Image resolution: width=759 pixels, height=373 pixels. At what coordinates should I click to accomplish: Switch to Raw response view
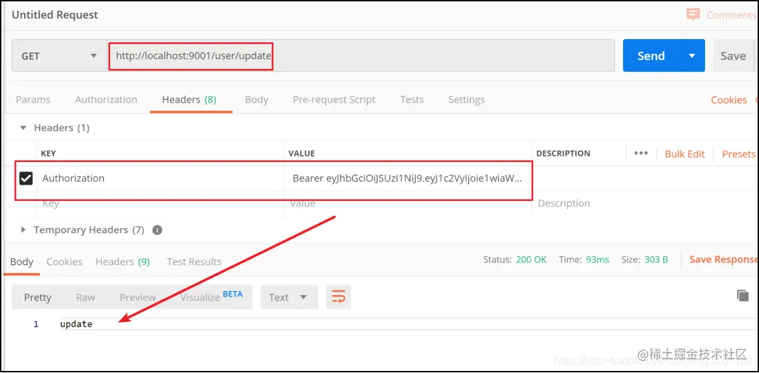coord(85,297)
